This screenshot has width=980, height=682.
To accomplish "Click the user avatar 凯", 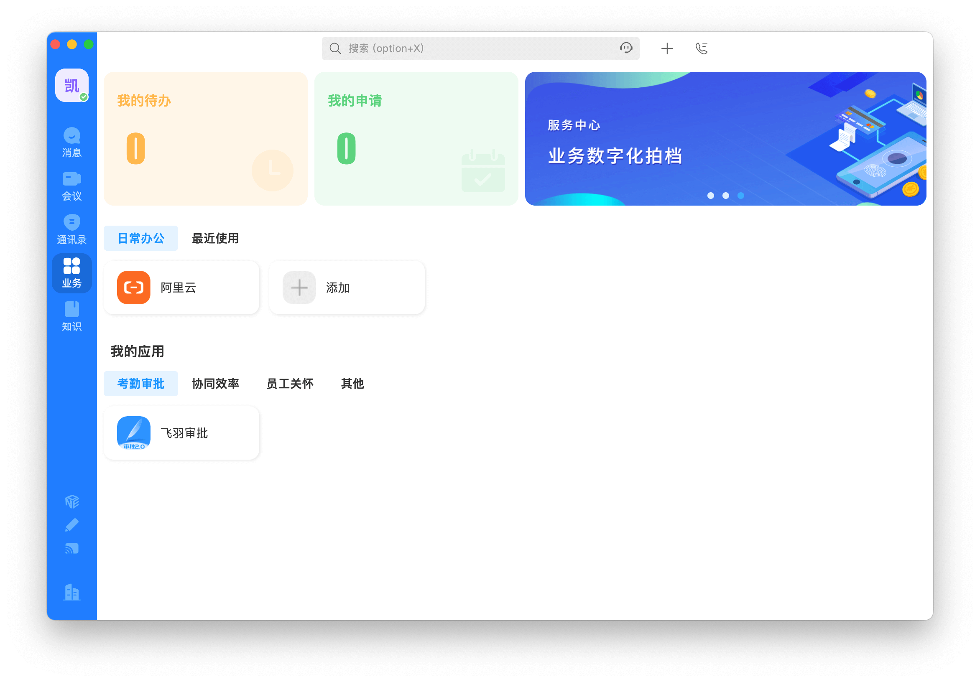I will [x=72, y=85].
